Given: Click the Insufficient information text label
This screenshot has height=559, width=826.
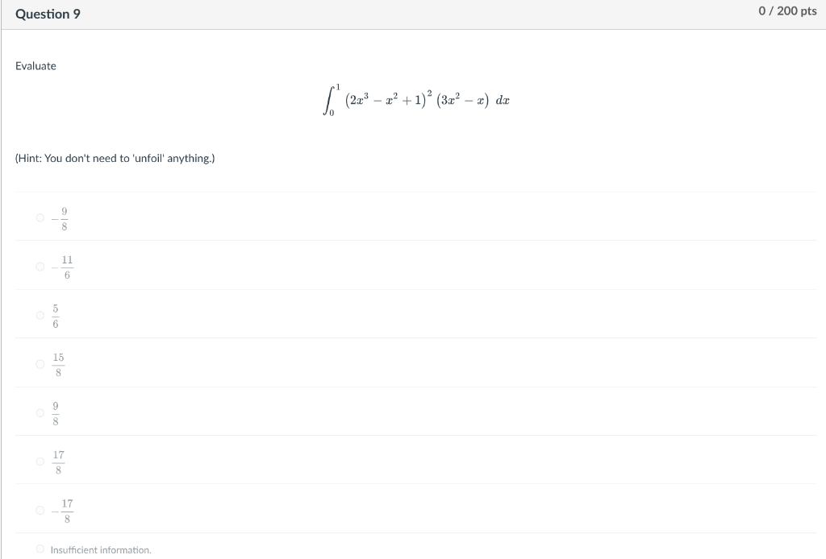Looking at the screenshot, I should pyautogui.click(x=101, y=549).
